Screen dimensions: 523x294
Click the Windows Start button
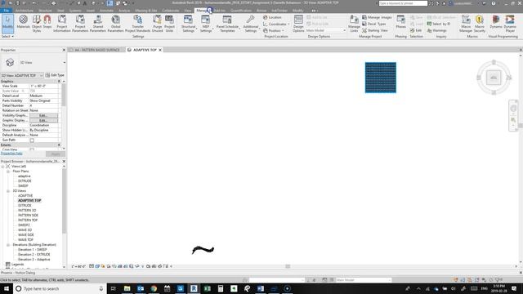click(7, 288)
